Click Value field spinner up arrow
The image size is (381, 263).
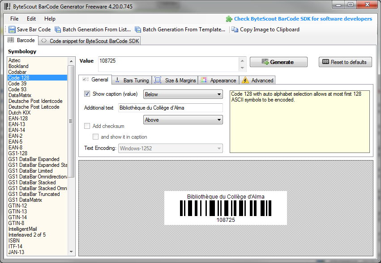[x=242, y=61]
